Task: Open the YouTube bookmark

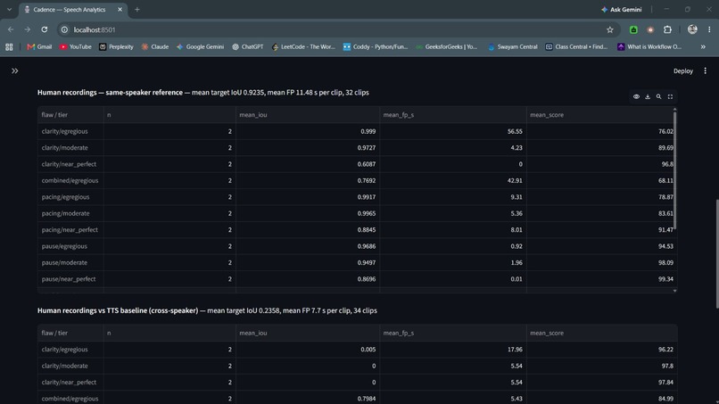Action: pos(76,46)
